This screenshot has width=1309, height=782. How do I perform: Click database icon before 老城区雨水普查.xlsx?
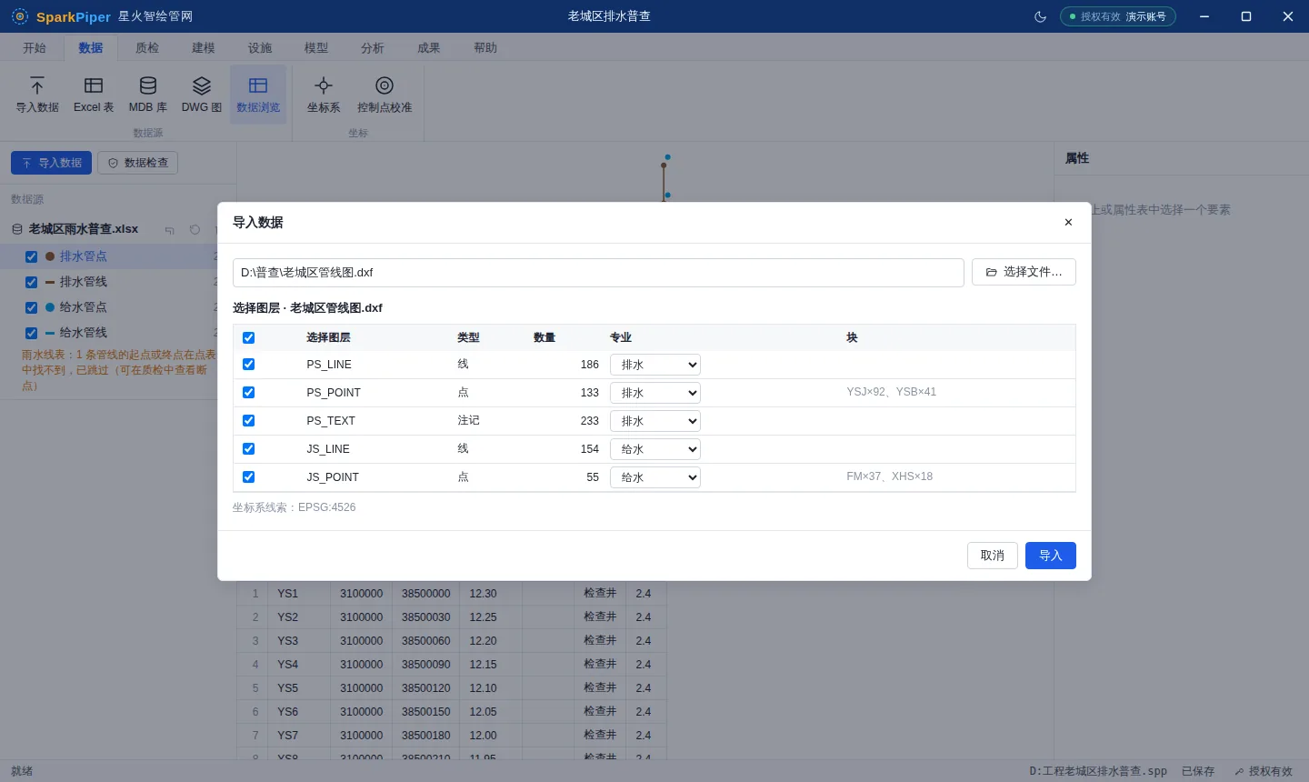[x=17, y=229]
